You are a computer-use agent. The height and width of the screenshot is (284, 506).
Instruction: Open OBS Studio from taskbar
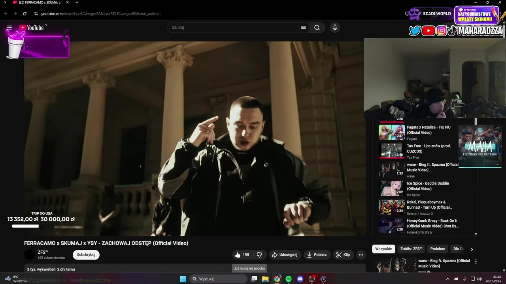pyautogui.click(x=312, y=279)
